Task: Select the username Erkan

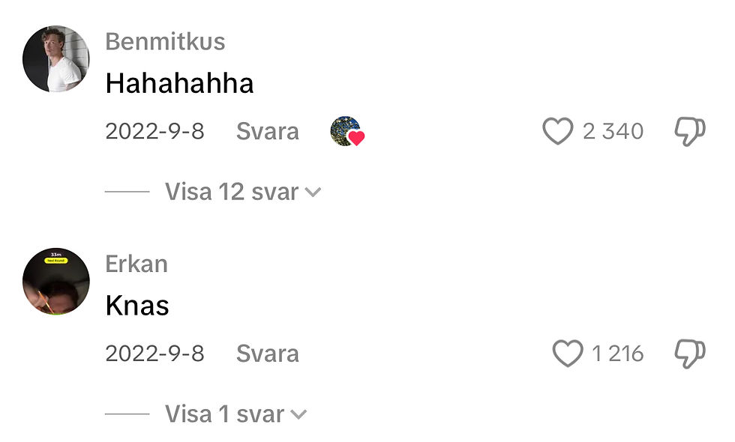Action: tap(136, 263)
